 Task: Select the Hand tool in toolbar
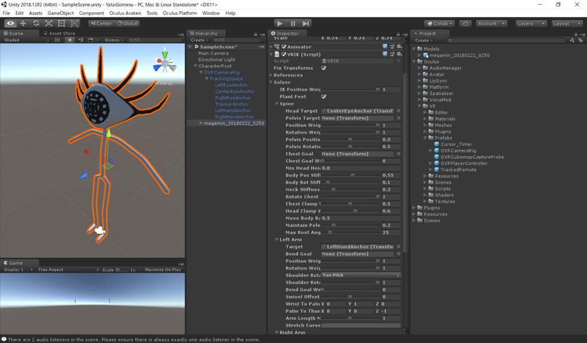click(10, 23)
